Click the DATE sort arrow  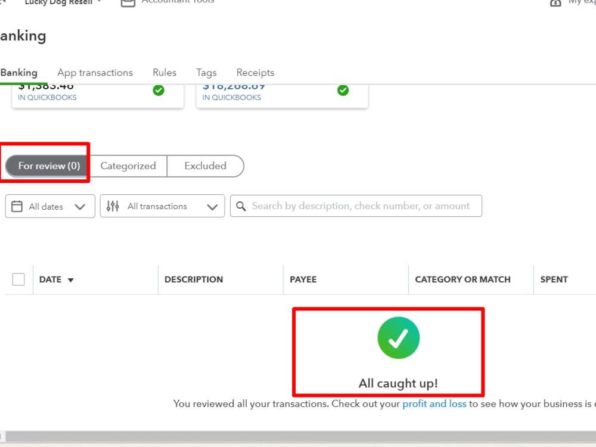coord(71,280)
